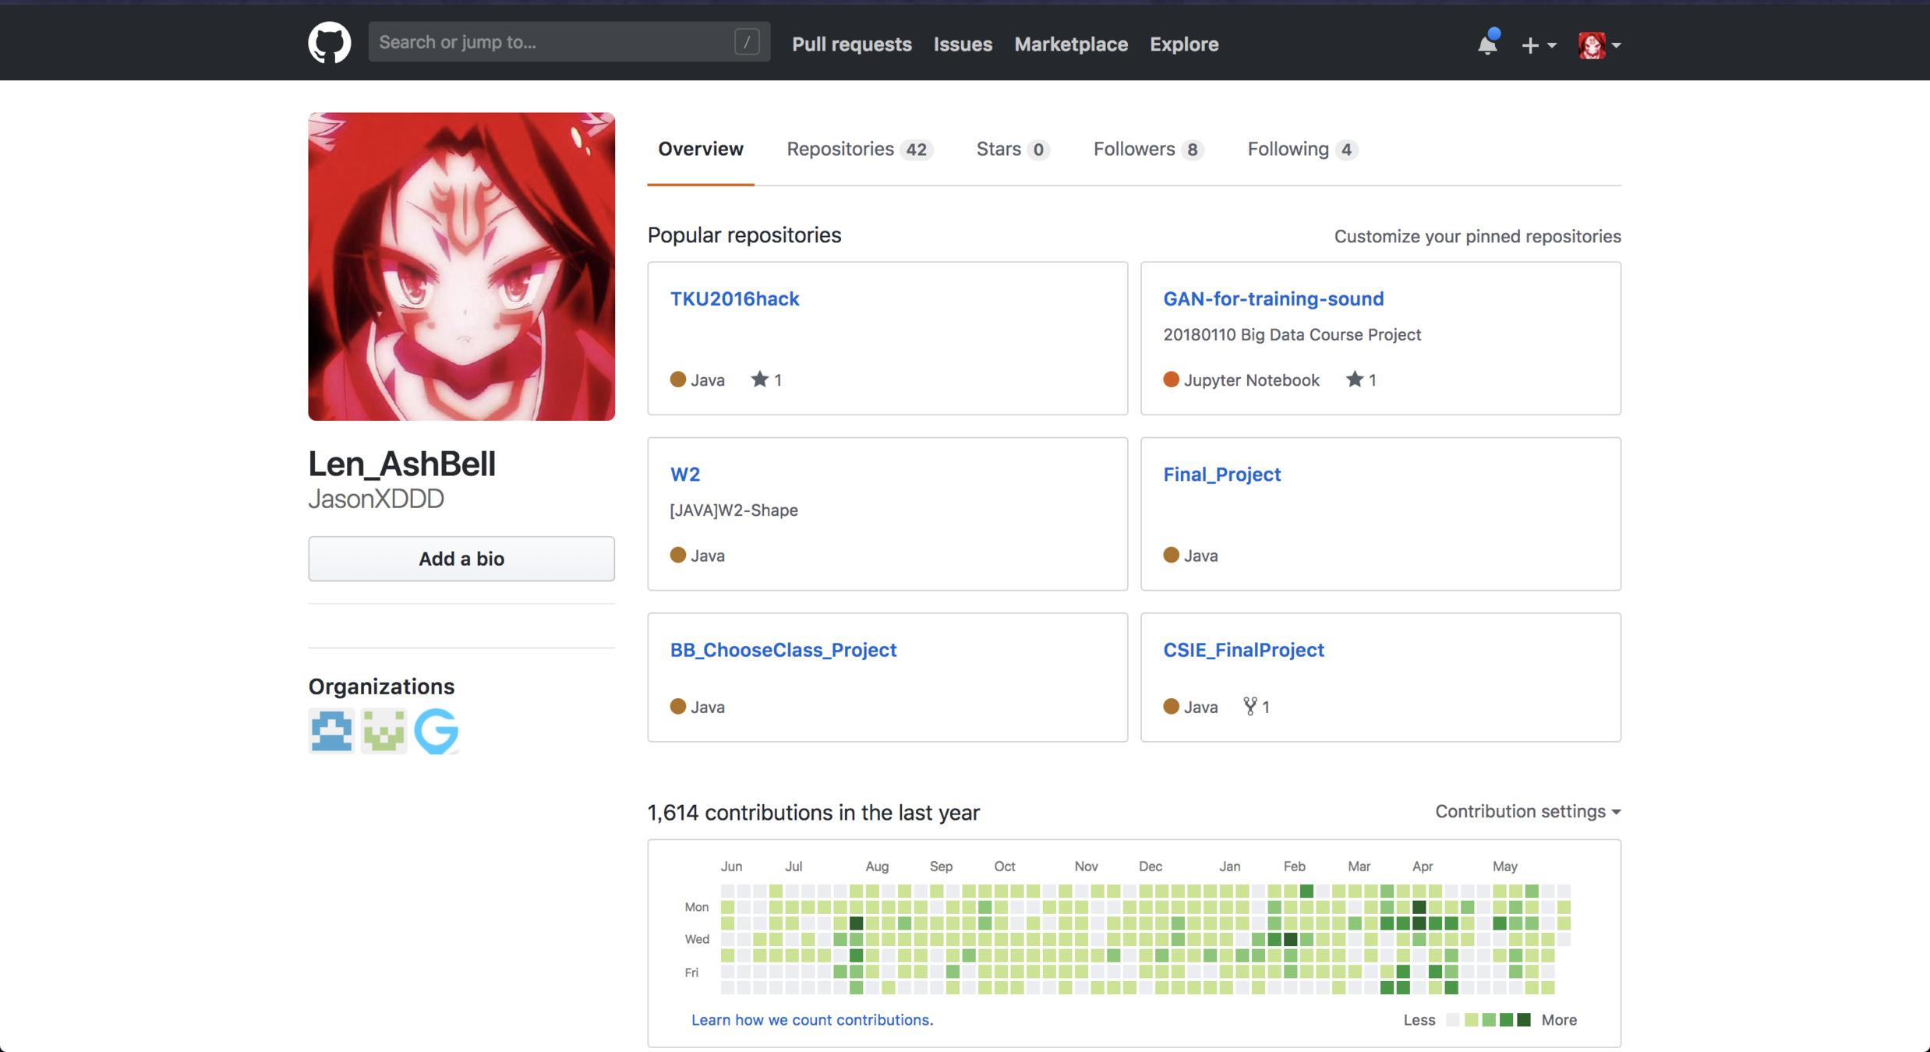Expand Contribution settings dropdown

click(x=1527, y=811)
